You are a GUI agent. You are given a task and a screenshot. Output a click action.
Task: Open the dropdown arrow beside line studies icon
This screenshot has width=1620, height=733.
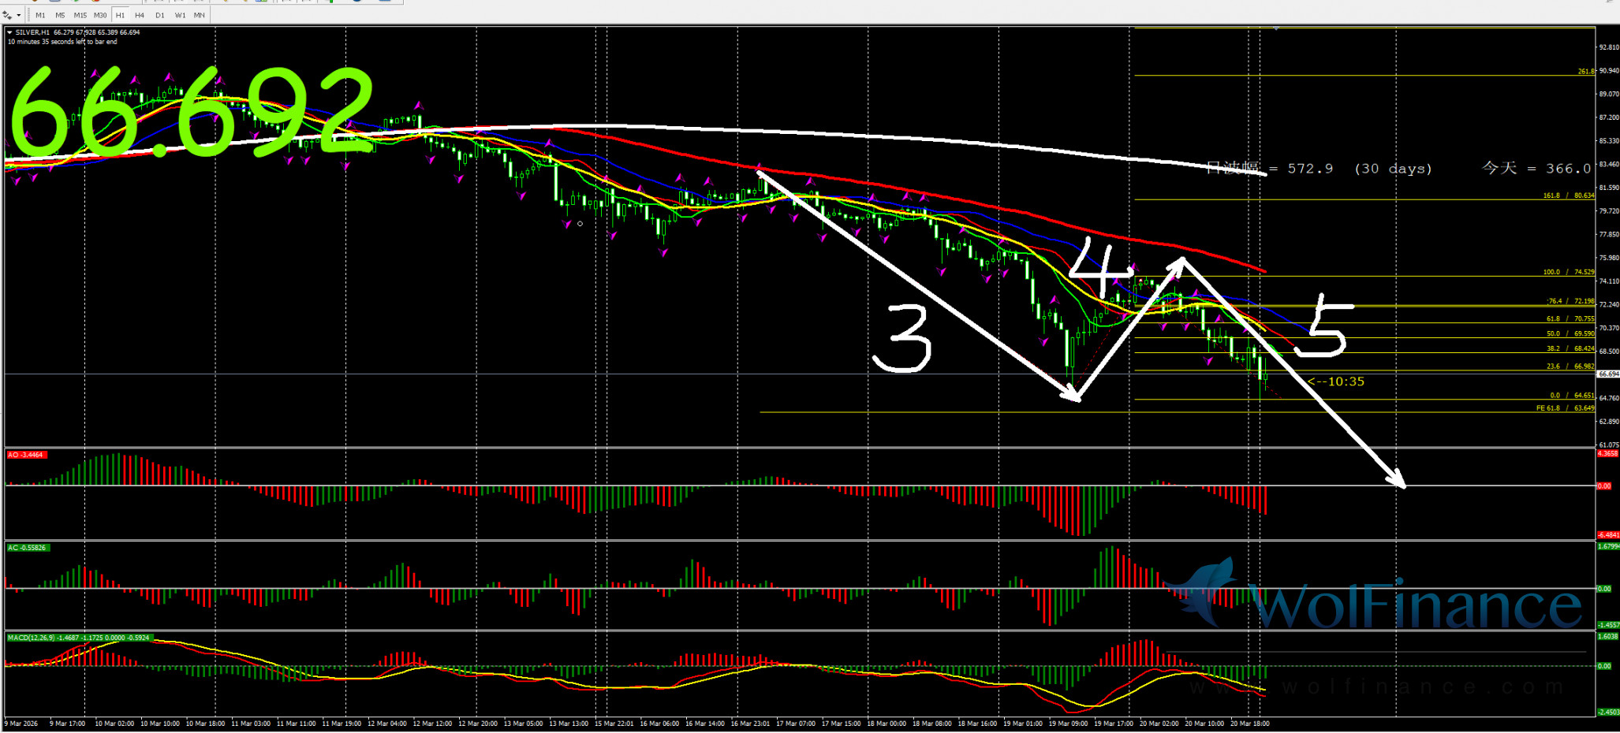click(19, 15)
